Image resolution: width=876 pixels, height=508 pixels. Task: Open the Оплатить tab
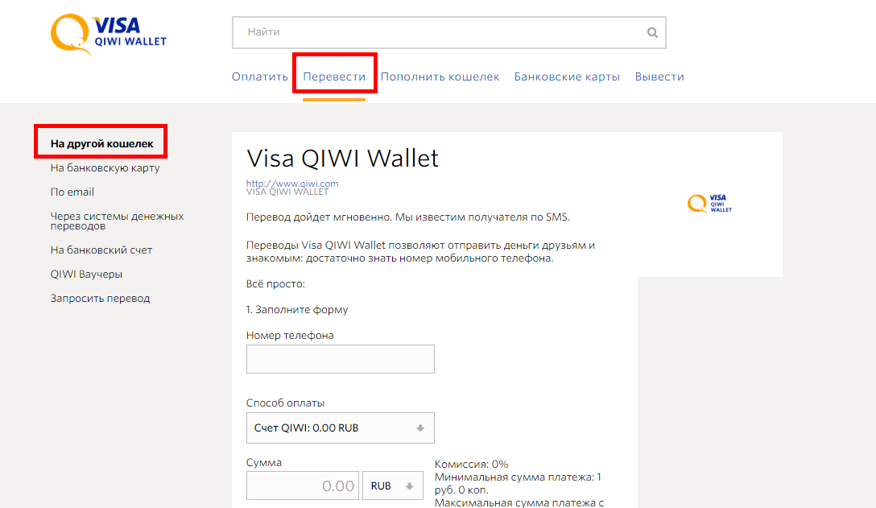pos(260,76)
